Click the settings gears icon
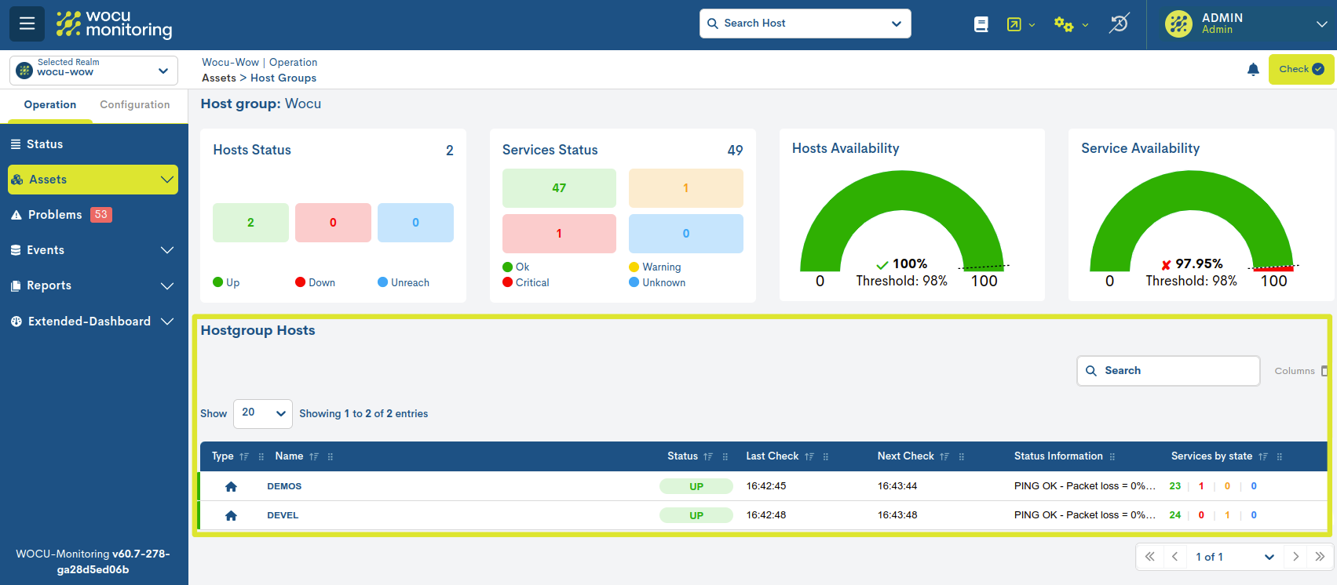Image resolution: width=1337 pixels, height=585 pixels. tap(1064, 24)
